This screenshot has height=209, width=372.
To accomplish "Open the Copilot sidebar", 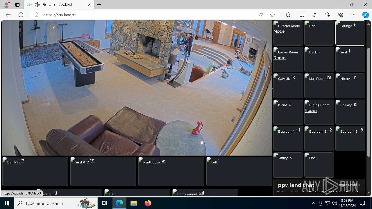I will (366, 15).
